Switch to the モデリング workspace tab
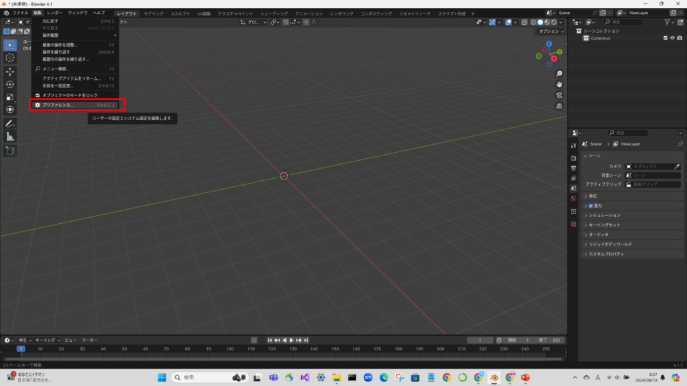This screenshot has height=386, width=687. click(x=153, y=13)
